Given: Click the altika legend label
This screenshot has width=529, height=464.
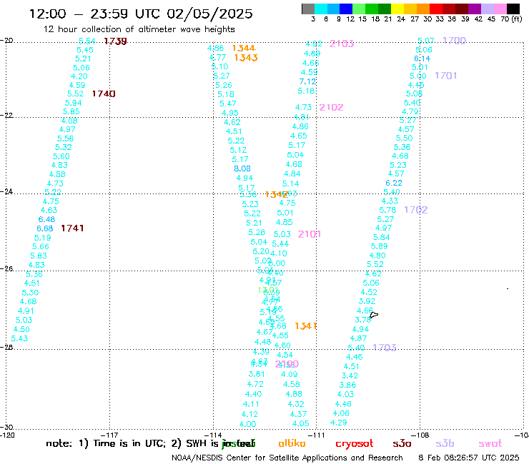Looking at the screenshot, I should [292, 443].
